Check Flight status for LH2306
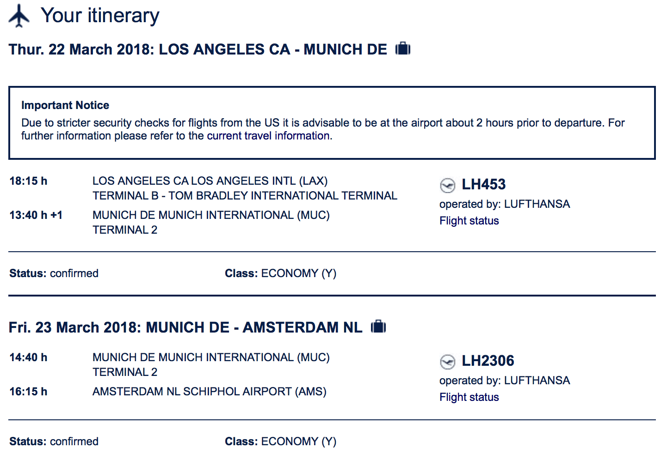The height and width of the screenshot is (460, 667). click(469, 397)
